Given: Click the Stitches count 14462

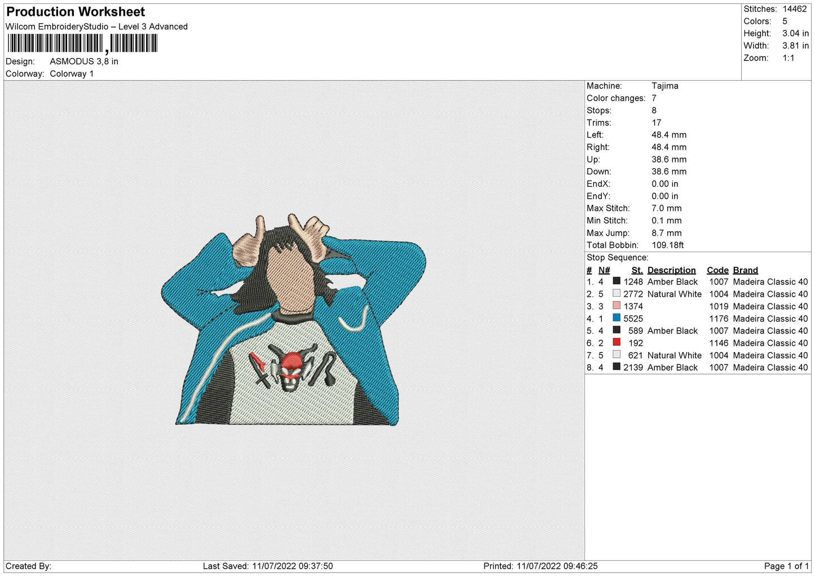Looking at the screenshot, I should [794, 9].
